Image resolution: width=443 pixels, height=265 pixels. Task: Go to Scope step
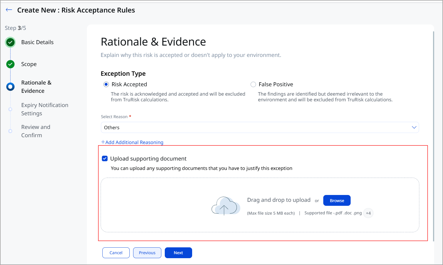click(x=29, y=64)
